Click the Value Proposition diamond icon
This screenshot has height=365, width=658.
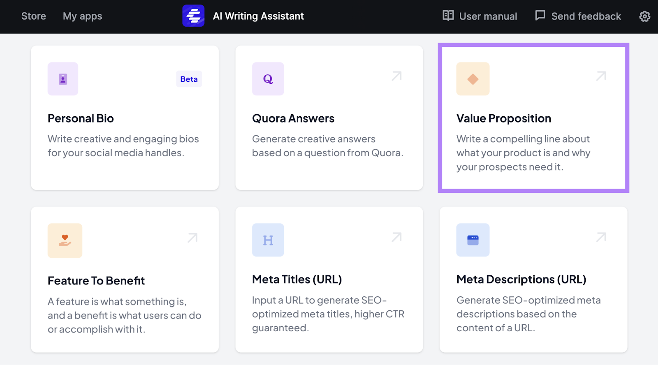tap(473, 79)
